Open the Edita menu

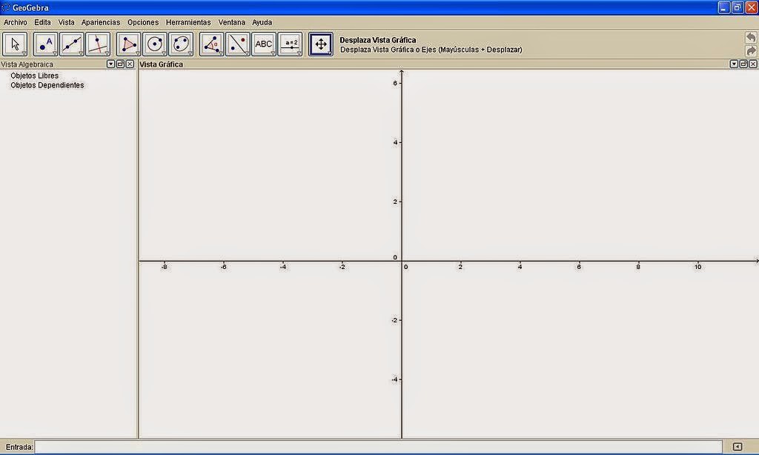tap(42, 22)
